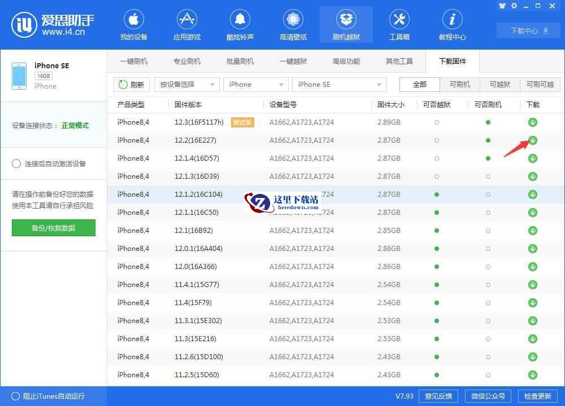
Task: Click 检查更新 check update button
Action: tap(538, 396)
